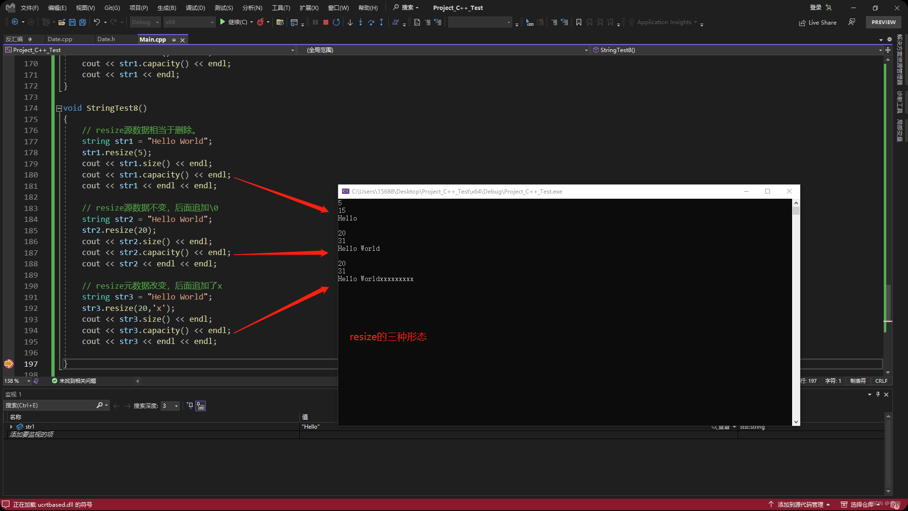The image size is (908, 511).
Task: Click the step out icon
Action: click(382, 22)
